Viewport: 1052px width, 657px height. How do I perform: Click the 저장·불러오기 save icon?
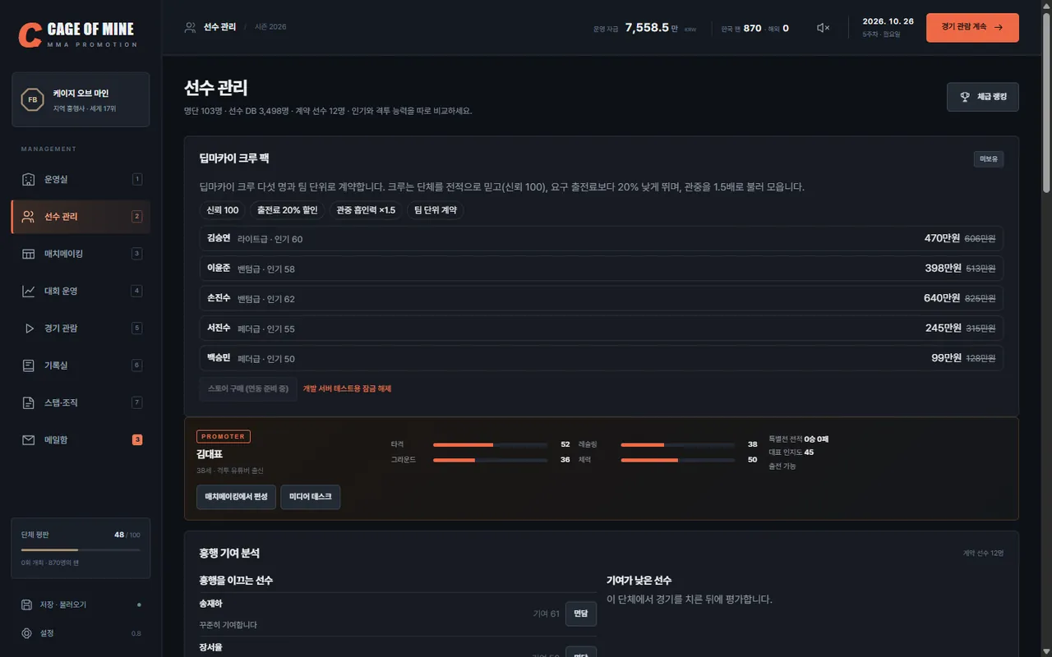(26, 604)
